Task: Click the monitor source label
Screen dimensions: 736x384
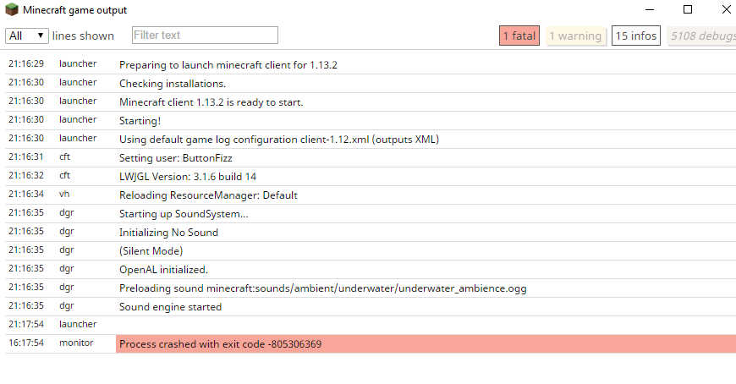Action: tap(76, 343)
